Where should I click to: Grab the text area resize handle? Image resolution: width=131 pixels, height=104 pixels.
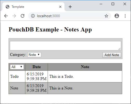119,49
